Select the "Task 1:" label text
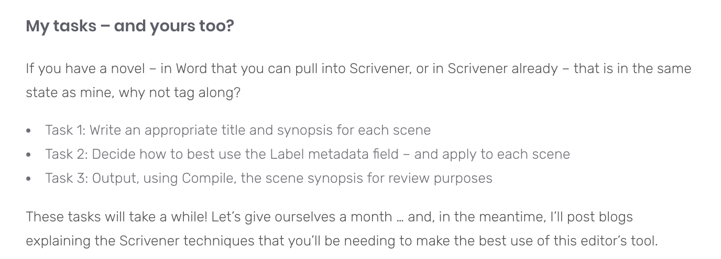721x259 pixels. 65,130
